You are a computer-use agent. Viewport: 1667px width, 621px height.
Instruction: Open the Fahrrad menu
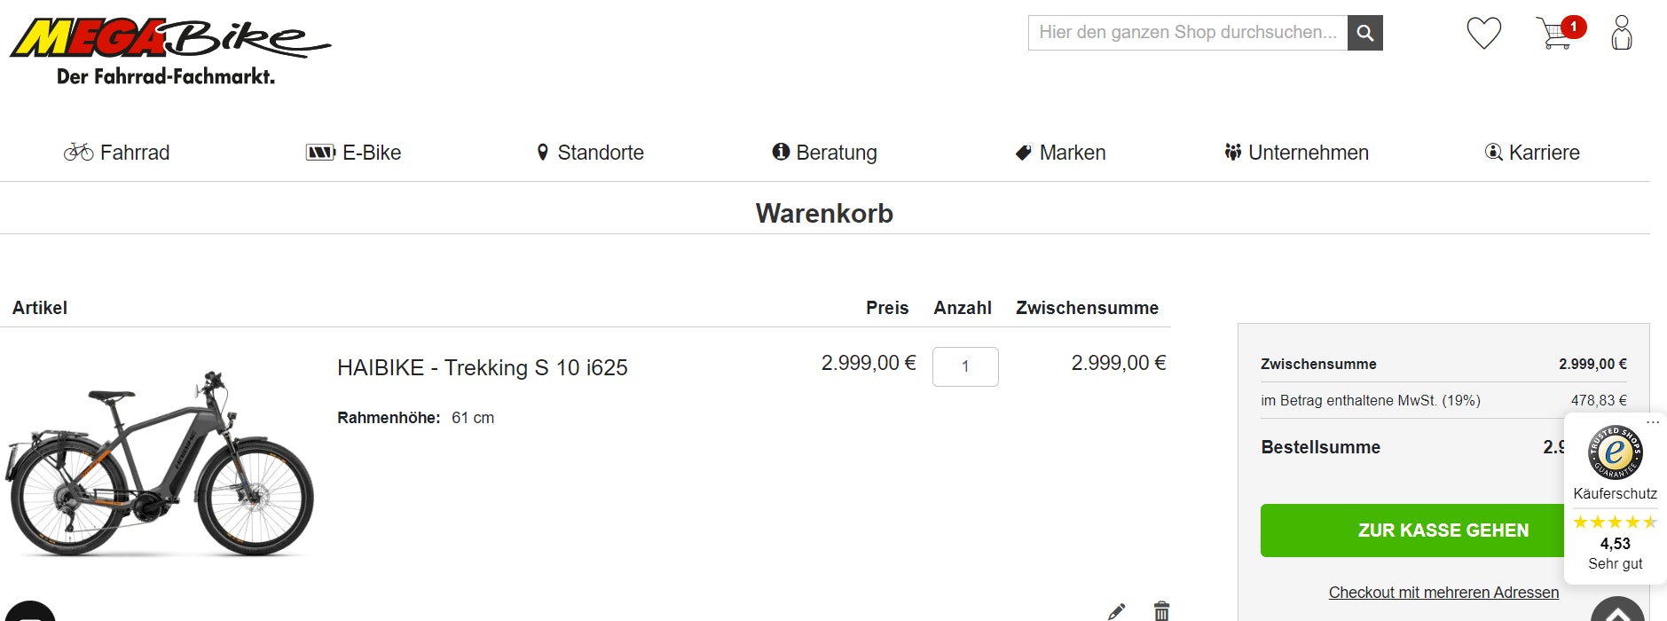[x=117, y=153]
